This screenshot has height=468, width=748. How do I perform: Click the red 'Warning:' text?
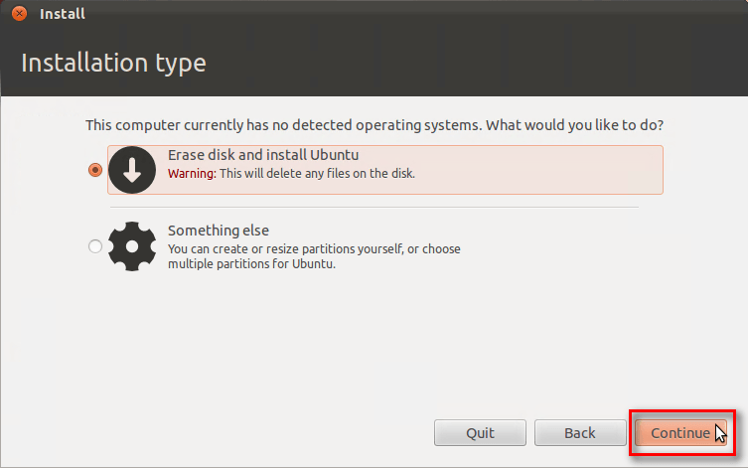191,174
